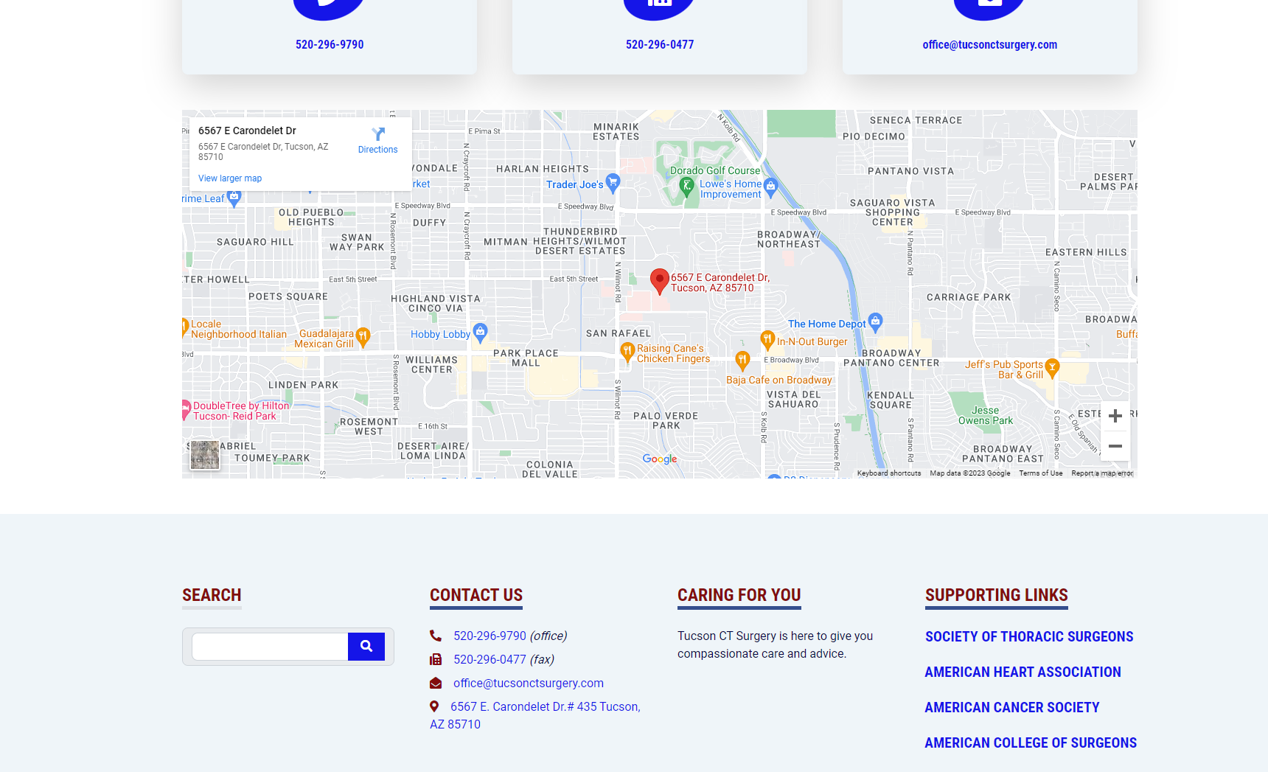Image resolution: width=1268 pixels, height=772 pixels.
Task: Click Keyboard shortcuts on map footer
Action: tap(889, 473)
